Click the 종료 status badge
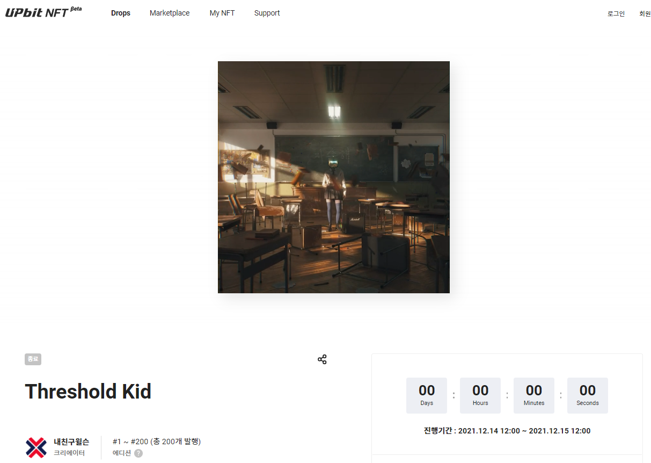The image size is (651, 463). click(x=33, y=359)
